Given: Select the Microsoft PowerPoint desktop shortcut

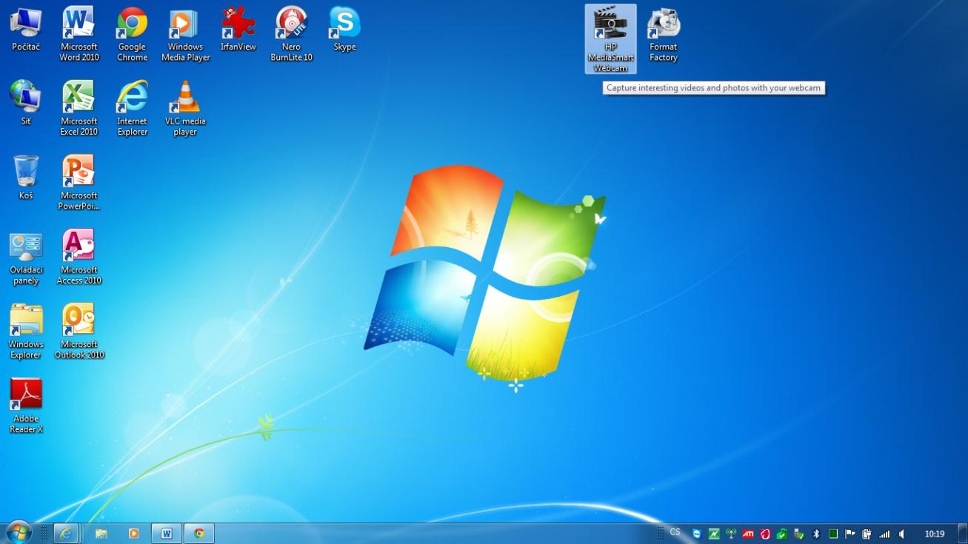Looking at the screenshot, I should pos(79,183).
